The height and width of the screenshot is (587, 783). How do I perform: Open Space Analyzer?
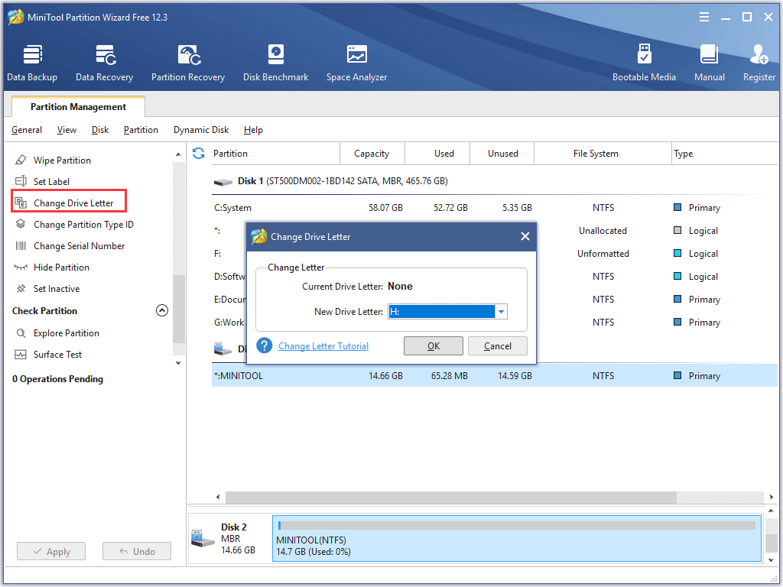pyautogui.click(x=356, y=63)
